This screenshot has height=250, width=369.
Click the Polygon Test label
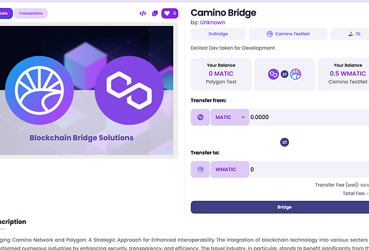[221, 82]
